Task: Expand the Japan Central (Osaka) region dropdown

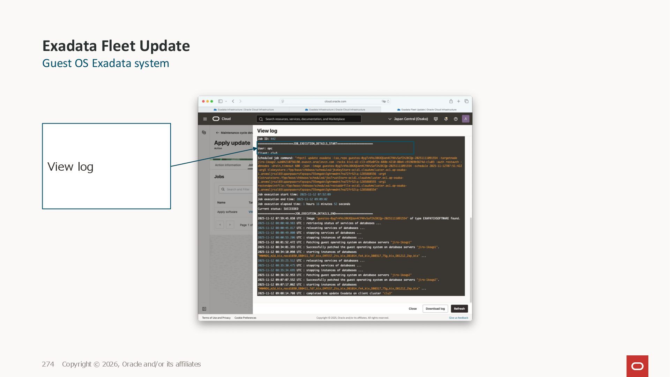Action: pos(408,119)
